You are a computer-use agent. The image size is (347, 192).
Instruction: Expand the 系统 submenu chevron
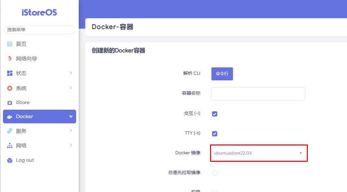[71, 88]
